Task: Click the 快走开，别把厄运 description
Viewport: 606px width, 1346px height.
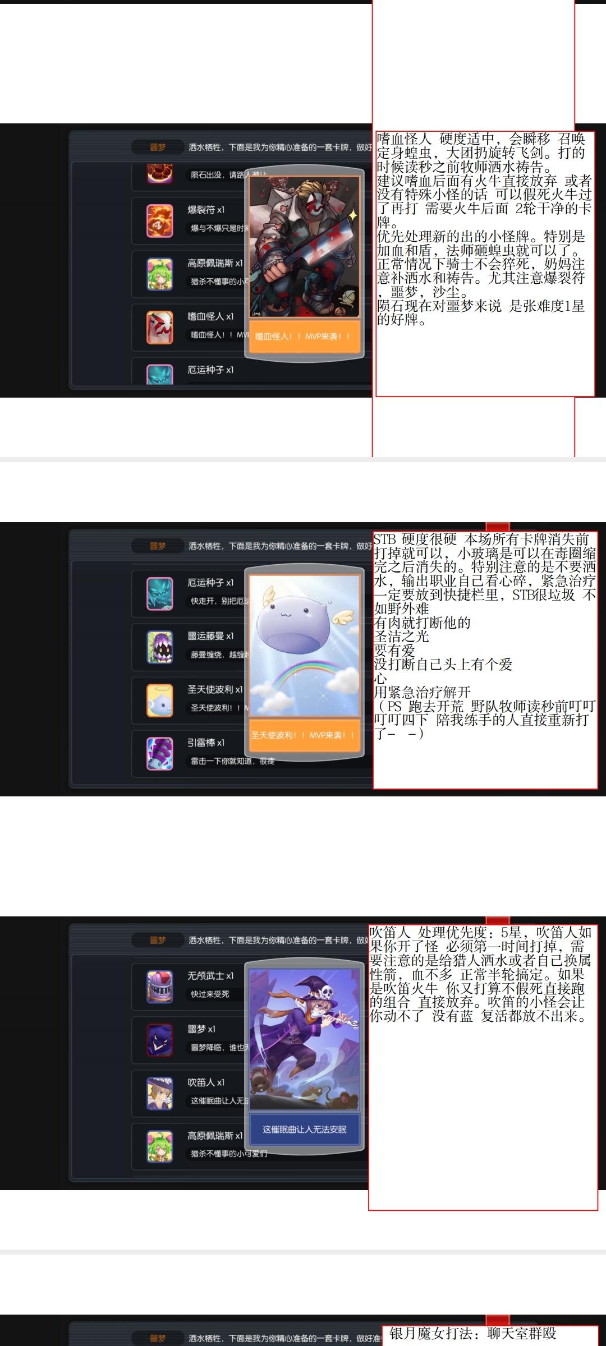Action: click(220, 601)
